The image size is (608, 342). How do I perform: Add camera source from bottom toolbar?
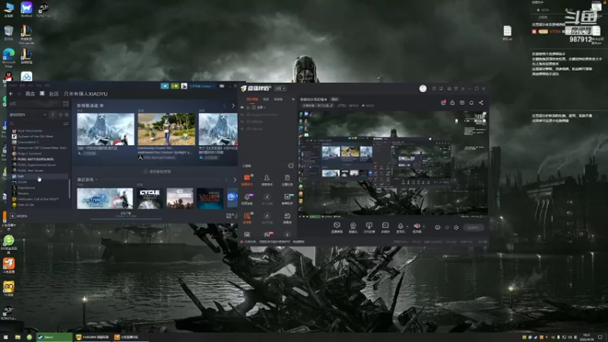tap(353, 226)
